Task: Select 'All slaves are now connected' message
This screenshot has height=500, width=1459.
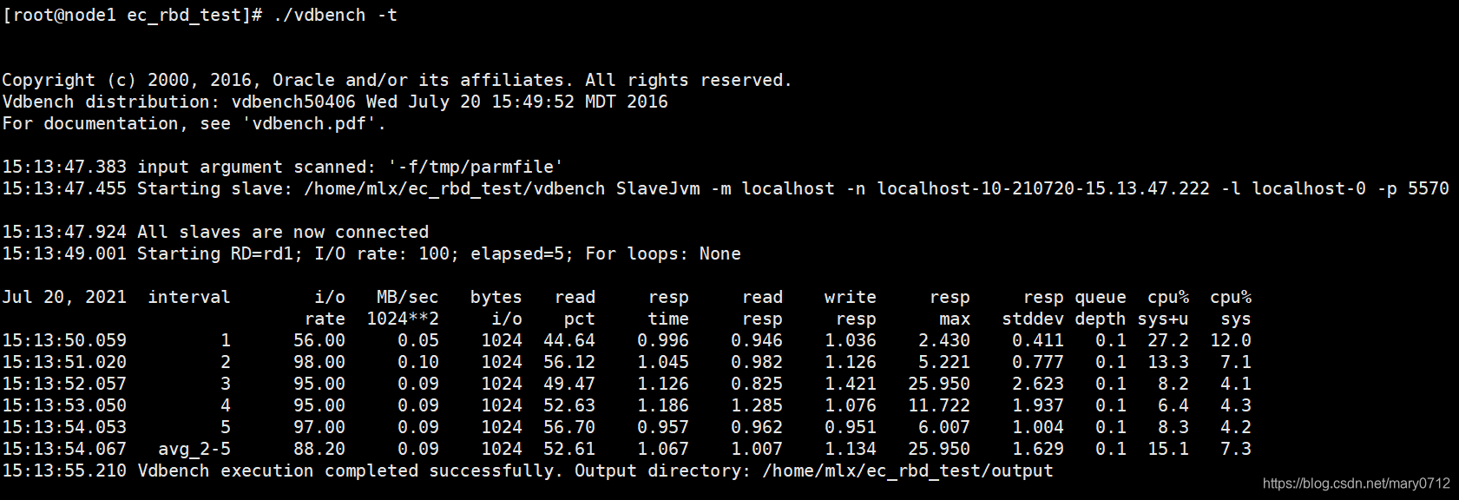Action: pos(283,232)
